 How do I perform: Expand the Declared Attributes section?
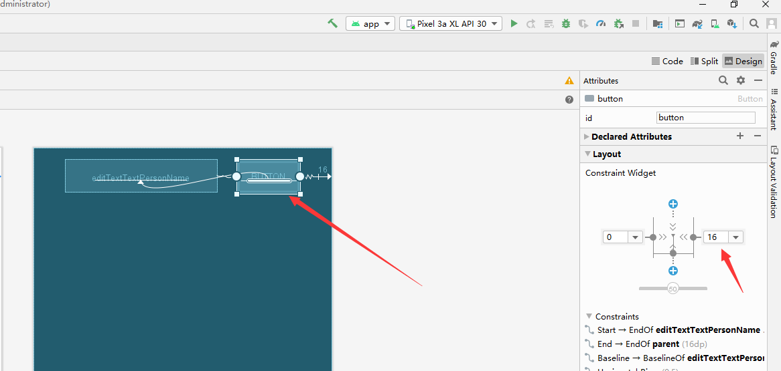[587, 136]
